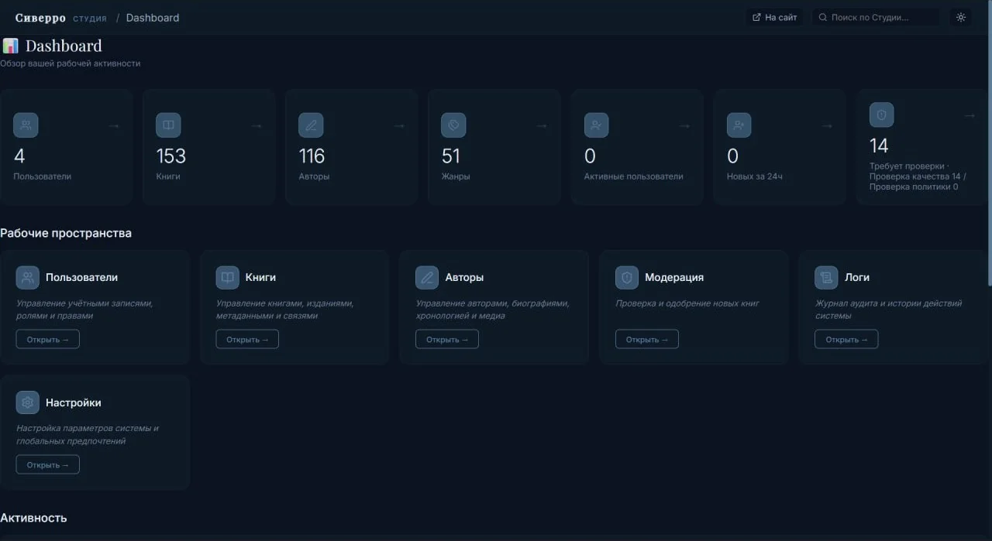Follow the arrow on the Требует проверки card
Viewport: 992px width, 541px height.
(x=970, y=115)
